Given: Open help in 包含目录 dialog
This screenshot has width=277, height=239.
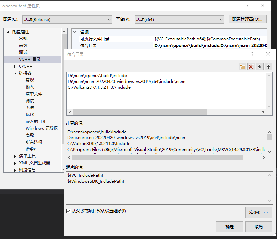Looking at the screenshot, I should pos(252,54).
